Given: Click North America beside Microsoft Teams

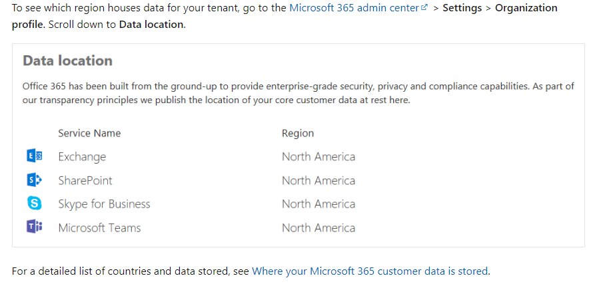Looking at the screenshot, I should tap(318, 227).
